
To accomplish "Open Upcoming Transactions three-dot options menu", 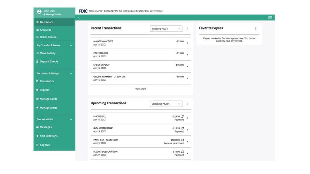I will pos(187,104).
